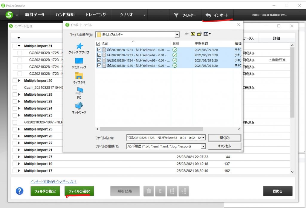The width and height of the screenshot is (306, 208).
Task: Click the Open (開く) button
Action: [x=225, y=138]
